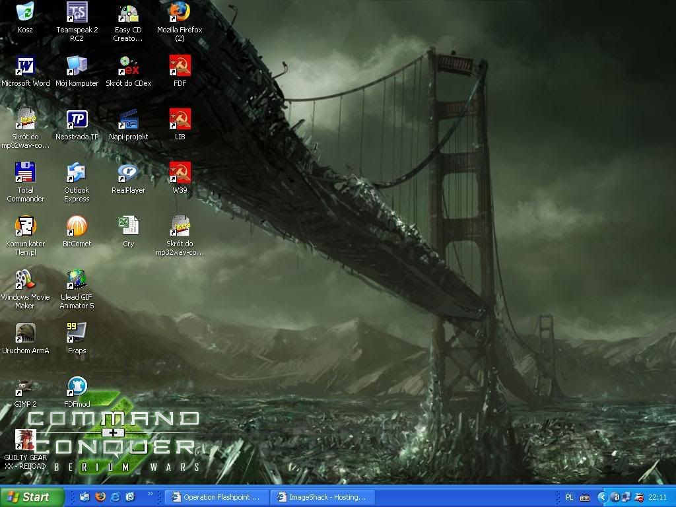Select the BitComet icon

pyautogui.click(x=77, y=226)
